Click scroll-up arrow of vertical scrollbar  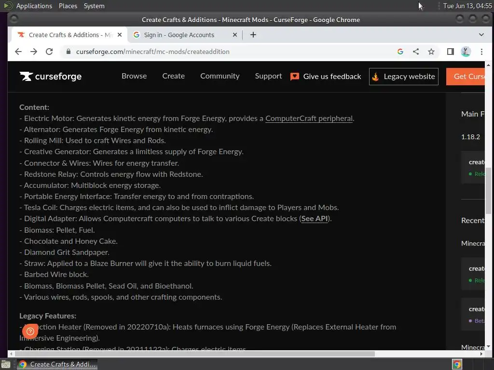pos(488,65)
